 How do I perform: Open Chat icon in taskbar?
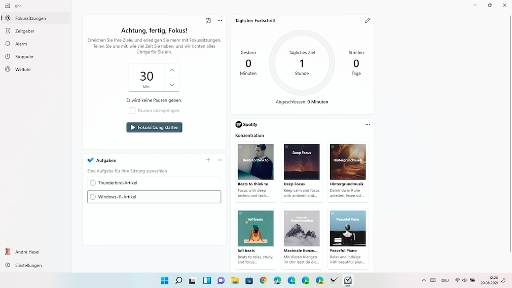click(x=221, y=280)
